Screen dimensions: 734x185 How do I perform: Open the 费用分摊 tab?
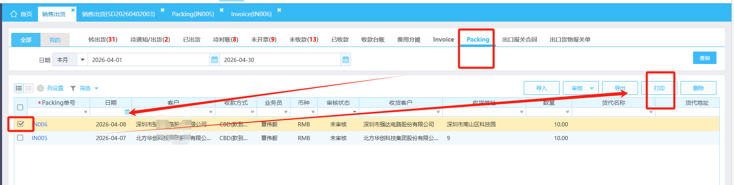[409, 39]
